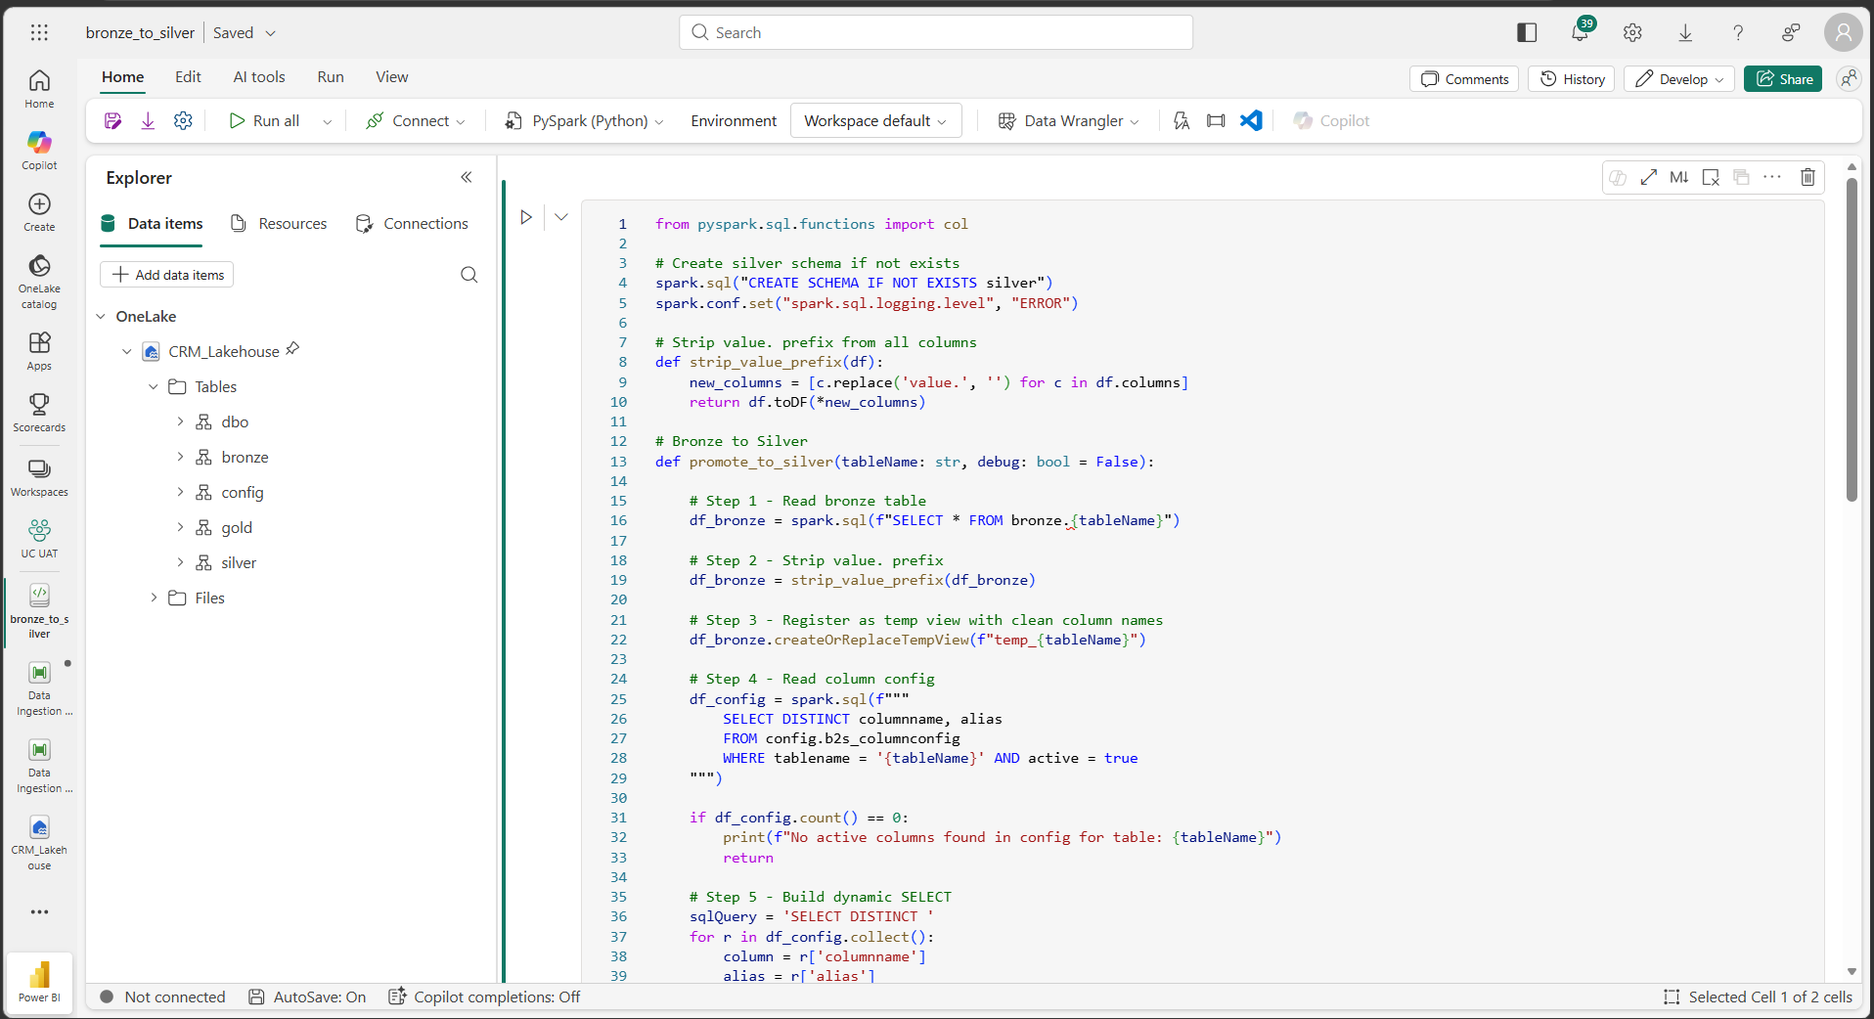Search in Explorer data items
The height and width of the screenshot is (1019, 1874).
point(469,275)
